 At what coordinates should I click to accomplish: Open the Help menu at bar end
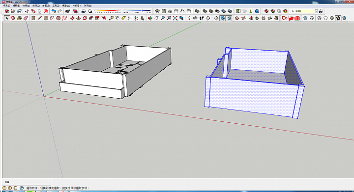pos(88,5)
